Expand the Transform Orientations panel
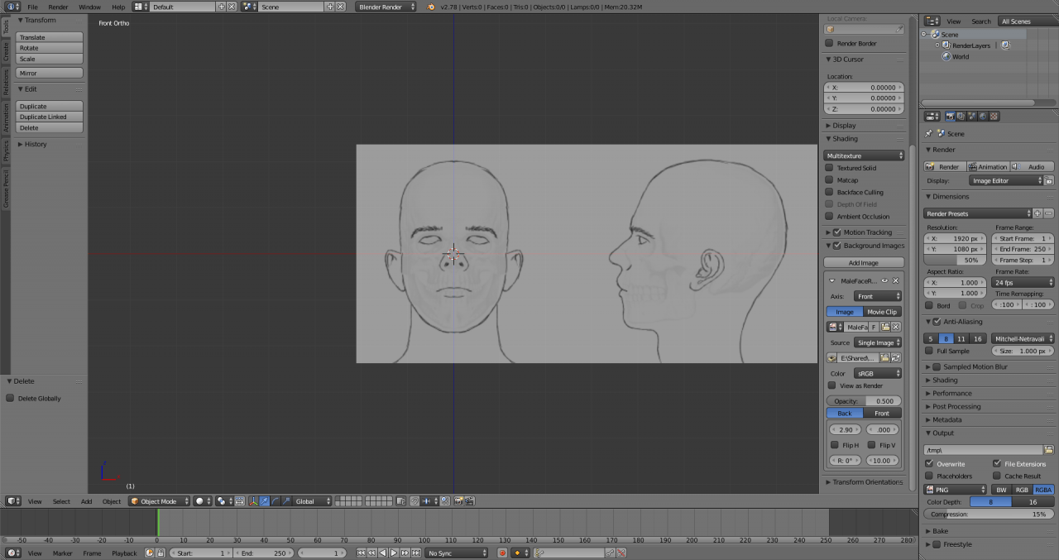The height and width of the screenshot is (560, 1059). tap(865, 482)
